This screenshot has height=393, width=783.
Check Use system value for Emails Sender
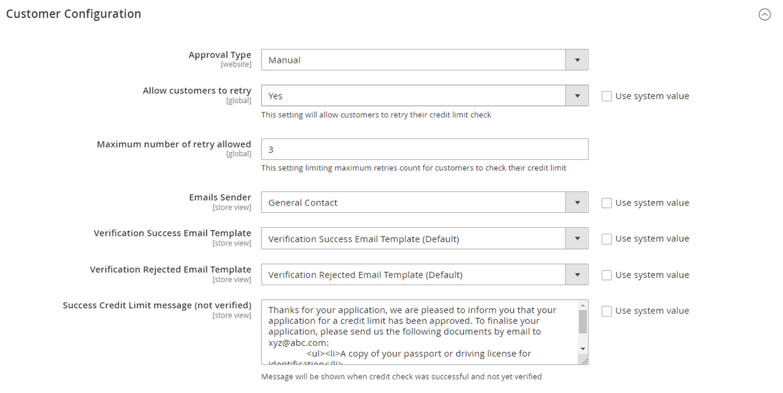607,203
